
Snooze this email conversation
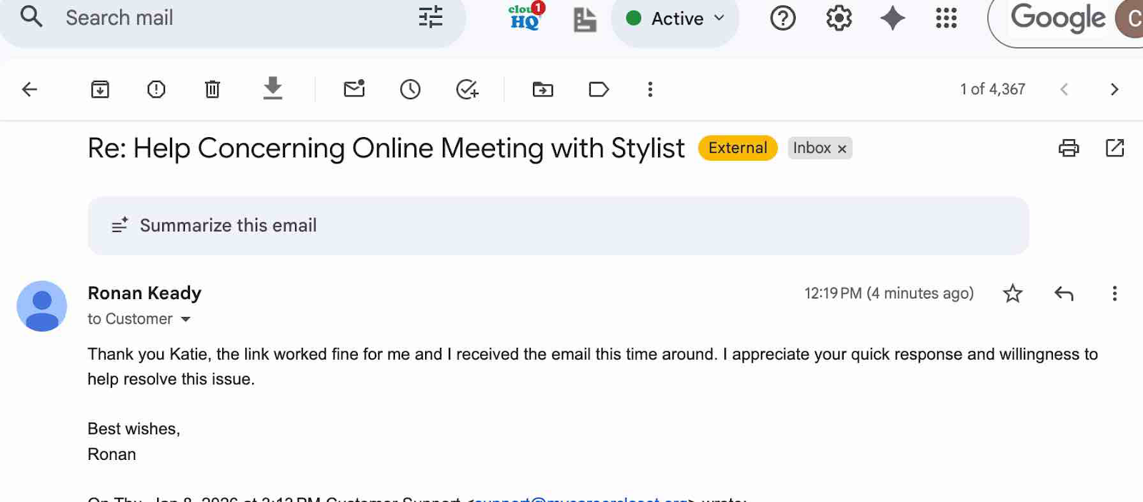410,89
